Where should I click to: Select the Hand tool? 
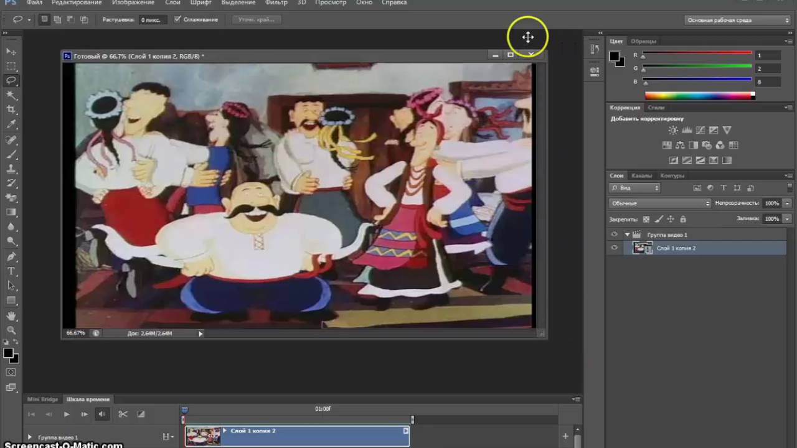(11, 316)
